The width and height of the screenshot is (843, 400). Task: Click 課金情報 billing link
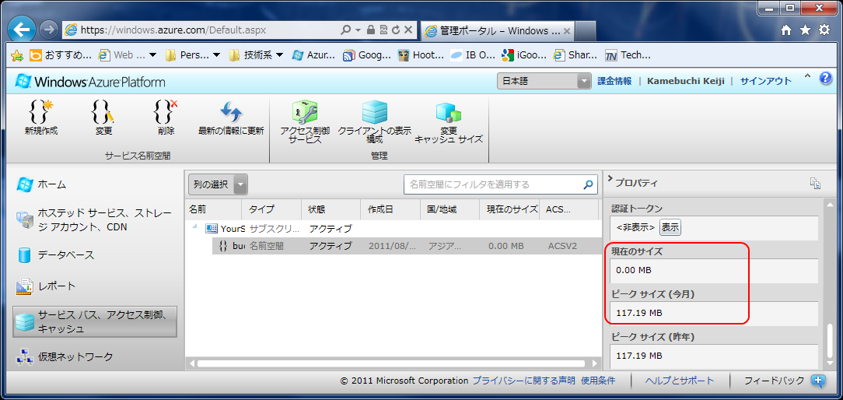[614, 81]
